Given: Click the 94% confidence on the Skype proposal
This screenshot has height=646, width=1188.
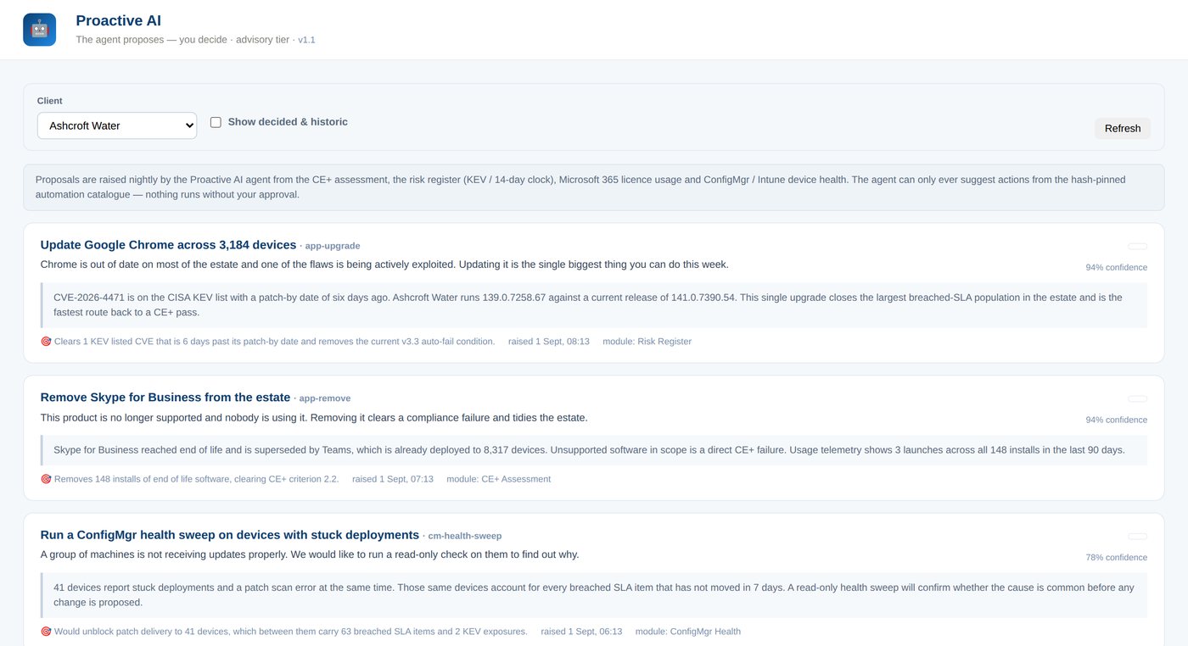Looking at the screenshot, I should [1116, 420].
